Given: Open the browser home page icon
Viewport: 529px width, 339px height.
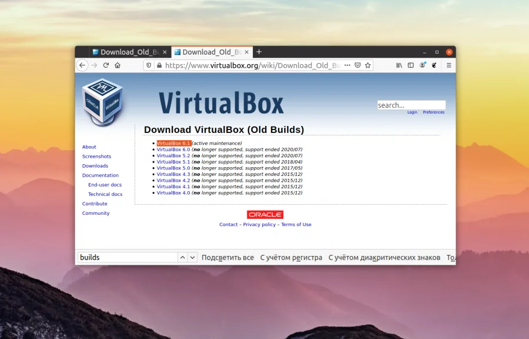Looking at the screenshot, I should point(118,65).
